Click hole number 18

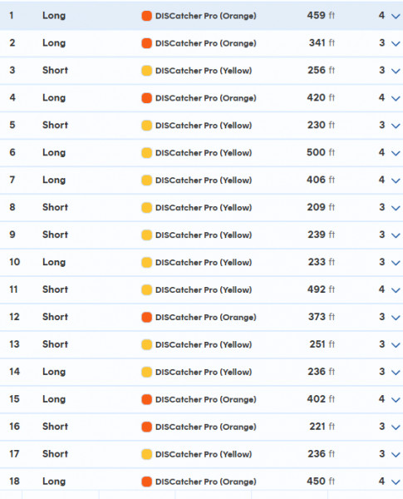pyautogui.click(x=14, y=481)
